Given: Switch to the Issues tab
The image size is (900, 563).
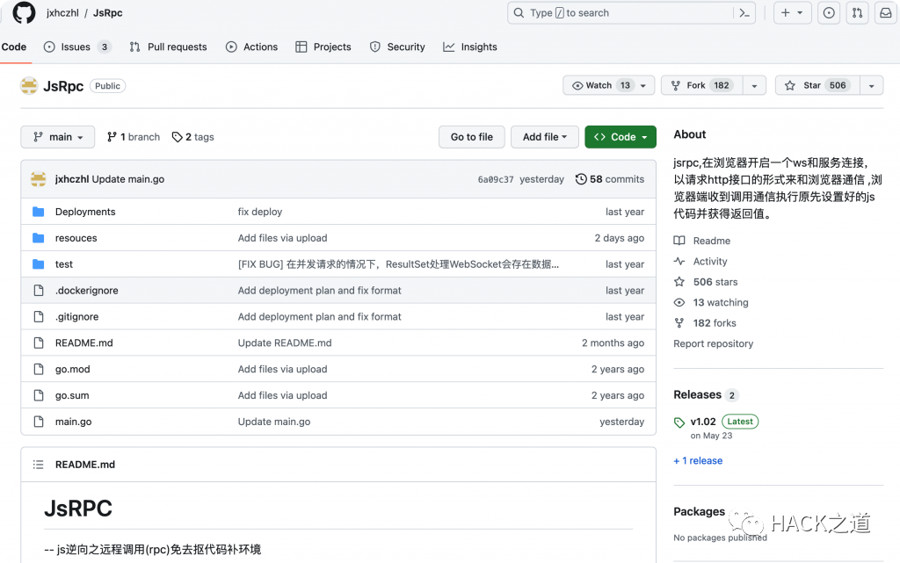Looking at the screenshot, I should pyautogui.click(x=77, y=47).
